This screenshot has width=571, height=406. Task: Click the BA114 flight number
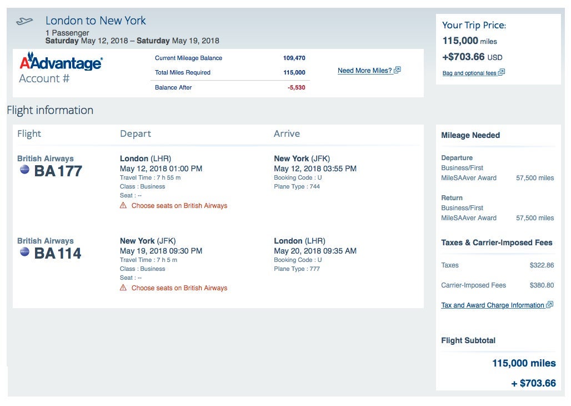[x=58, y=253]
